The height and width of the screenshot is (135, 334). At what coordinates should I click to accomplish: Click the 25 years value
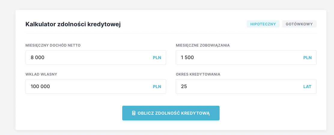pyautogui.click(x=184, y=87)
